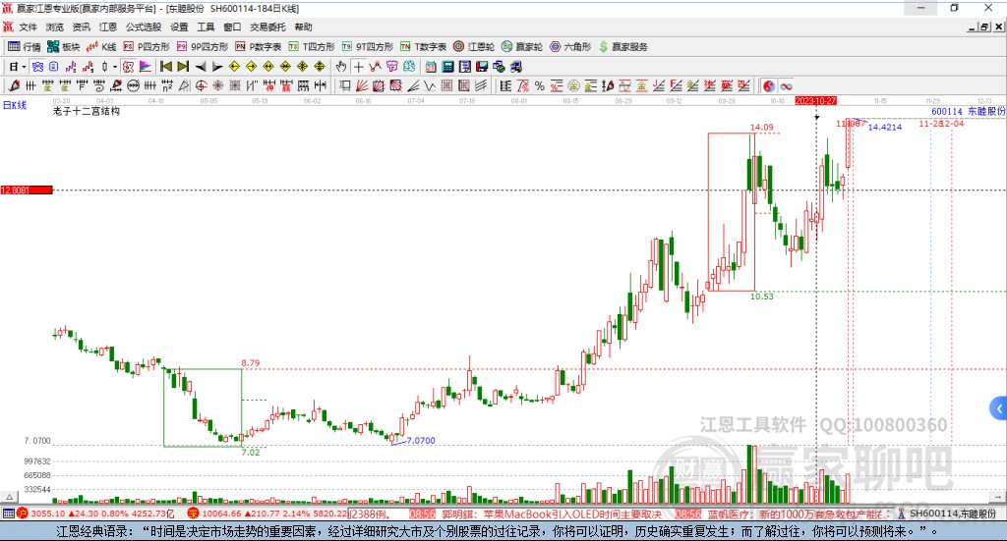Open the 9P四方形 tool
This screenshot has width=1007, height=541.
(203, 47)
